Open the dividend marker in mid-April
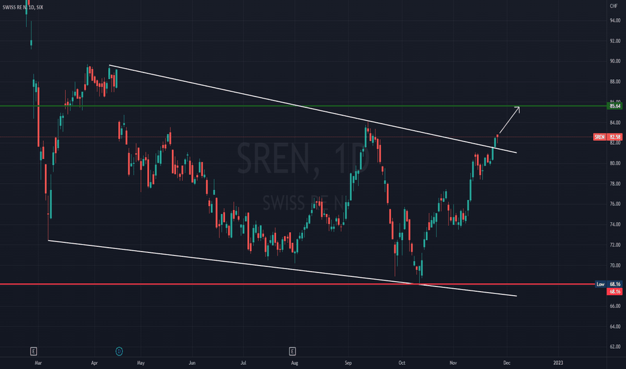 (x=119, y=351)
